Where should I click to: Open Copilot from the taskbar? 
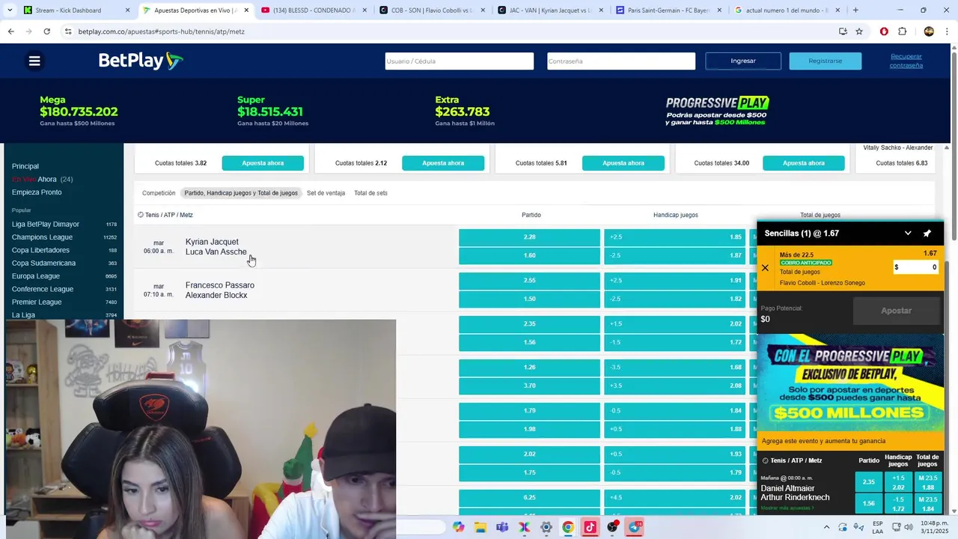tap(458, 527)
